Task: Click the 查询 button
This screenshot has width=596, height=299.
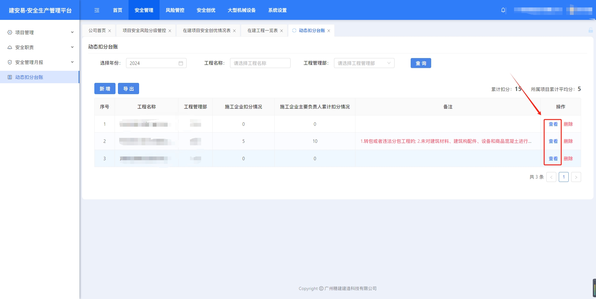Action: [x=421, y=63]
